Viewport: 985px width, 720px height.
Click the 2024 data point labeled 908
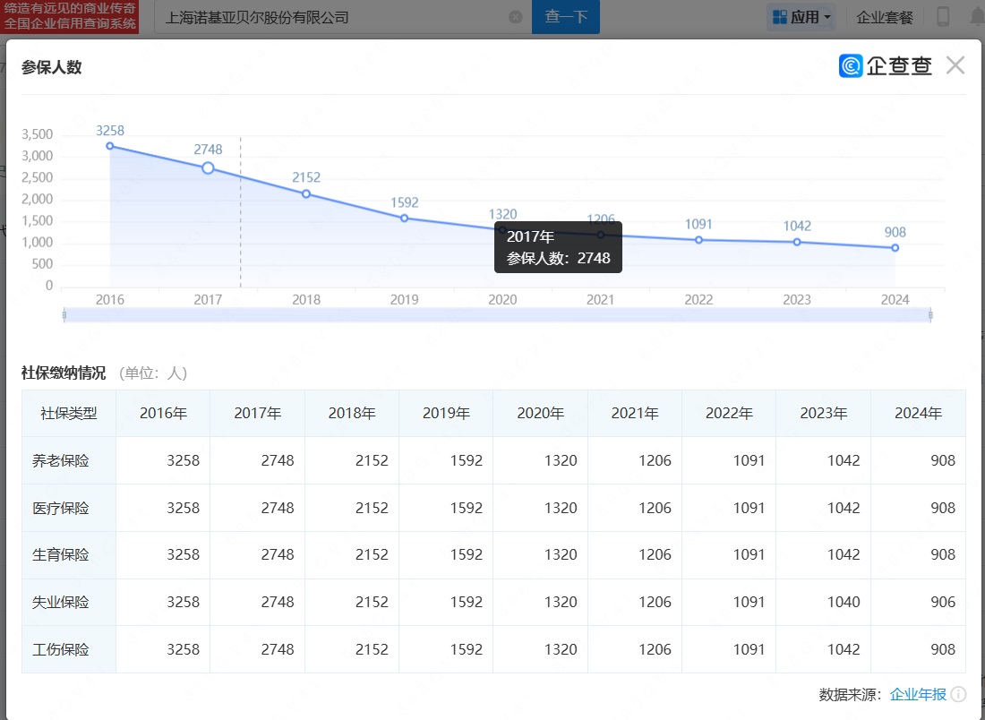click(x=895, y=247)
